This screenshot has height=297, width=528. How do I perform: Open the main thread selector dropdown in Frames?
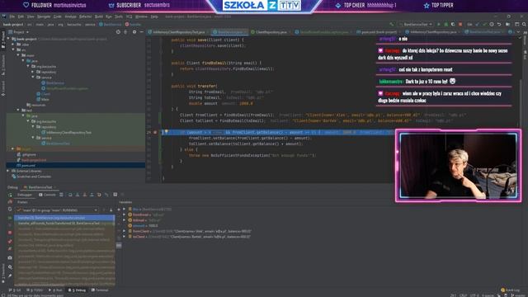[57, 210]
